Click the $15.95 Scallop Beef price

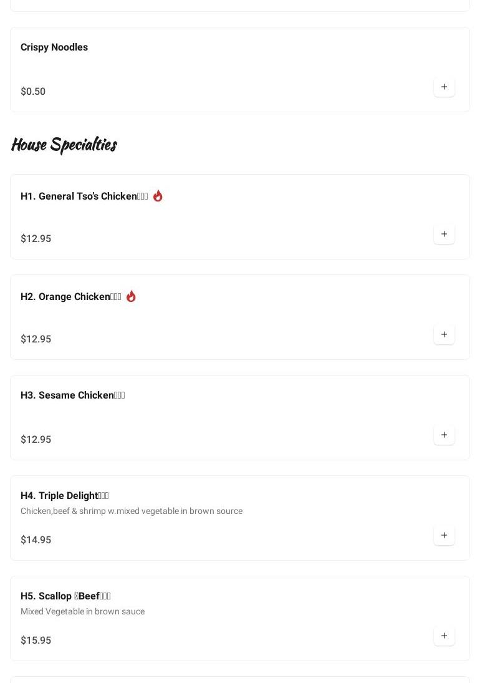[x=36, y=641]
